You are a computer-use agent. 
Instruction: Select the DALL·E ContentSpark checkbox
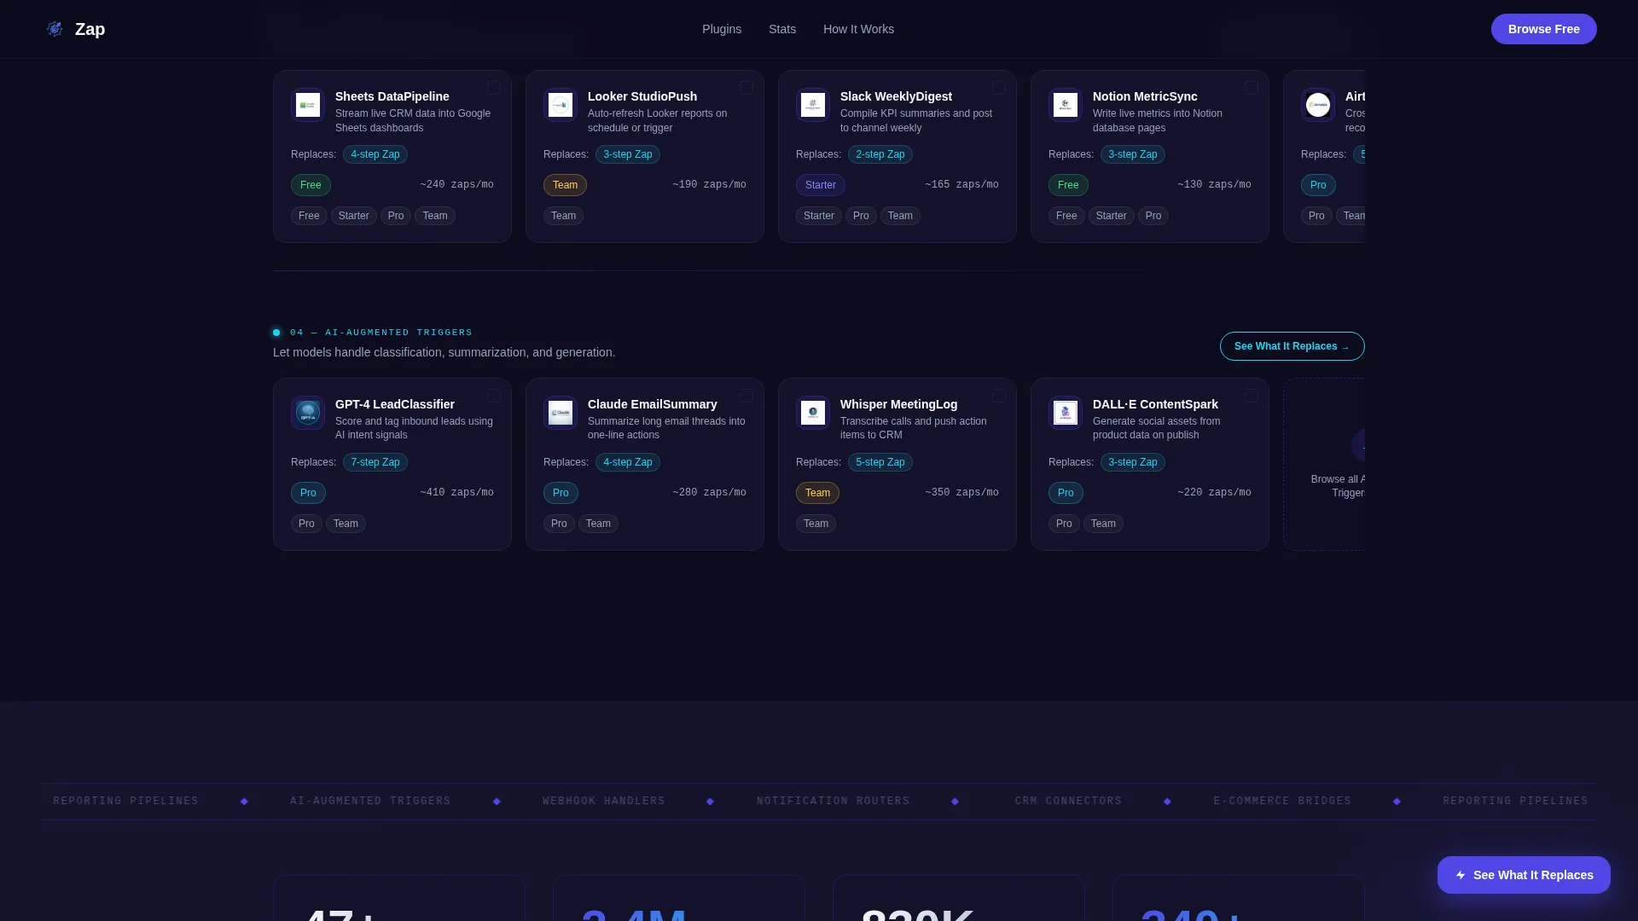tap(1252, 396)
